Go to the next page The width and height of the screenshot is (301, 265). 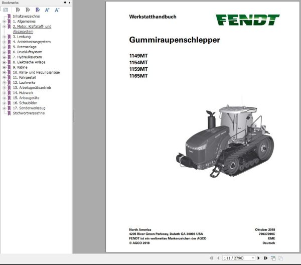coord(258,258)
